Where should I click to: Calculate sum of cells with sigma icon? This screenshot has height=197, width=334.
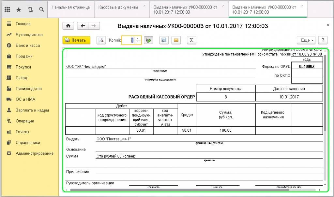191,40
